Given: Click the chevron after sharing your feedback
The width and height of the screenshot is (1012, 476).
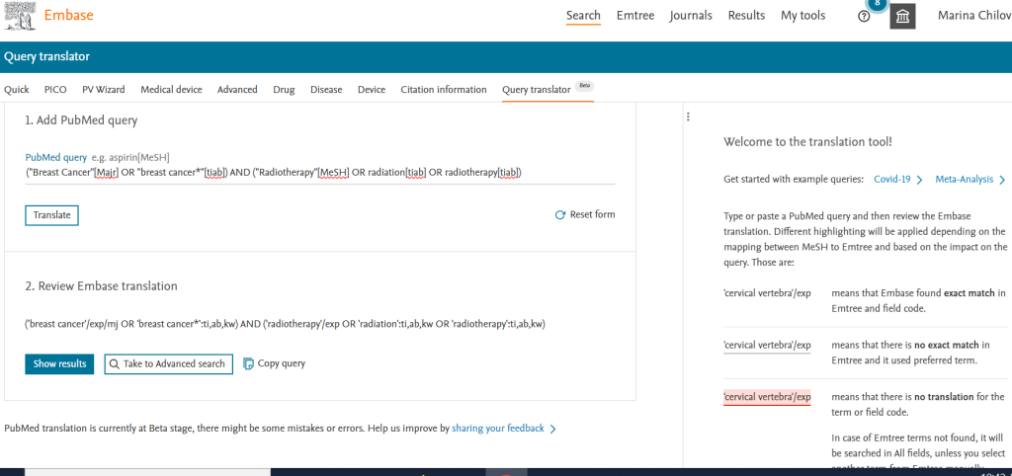Looking at the screenshot, I should (552, 429).
